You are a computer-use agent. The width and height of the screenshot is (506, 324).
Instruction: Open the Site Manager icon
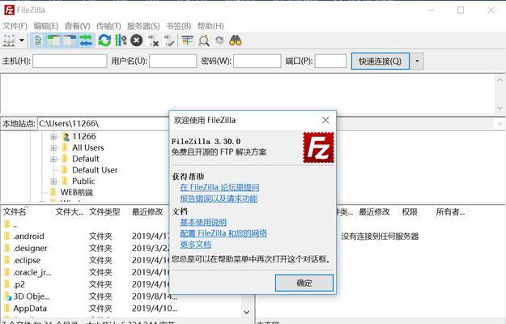pyautogui.click(x=9, y=40)
